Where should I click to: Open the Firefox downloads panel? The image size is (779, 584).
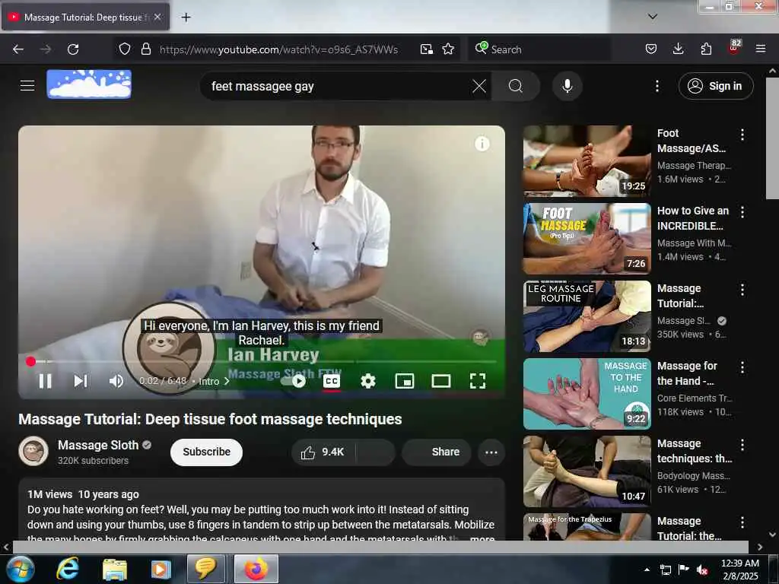[678, 49]
